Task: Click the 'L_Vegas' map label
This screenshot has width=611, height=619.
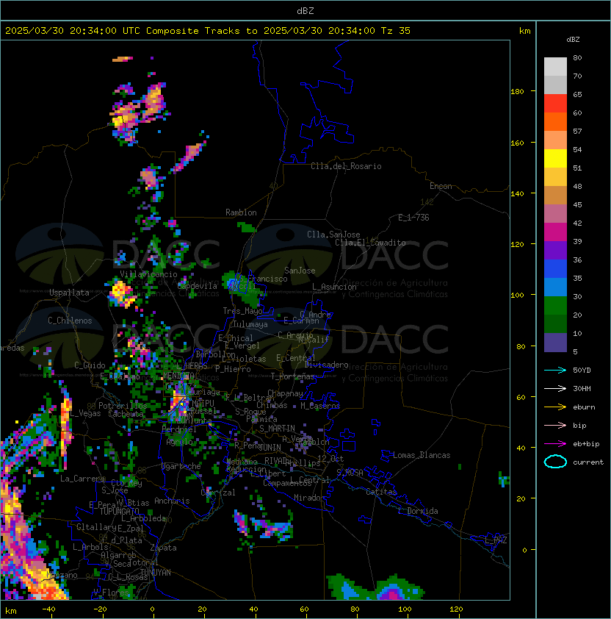Action: pos(86,413)
